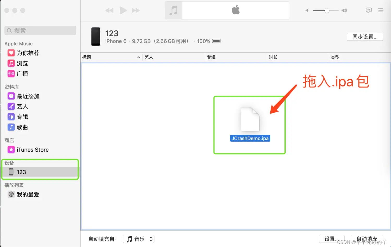Expand the autofill source stepper arrows
The width and height of the screenshot is (391, 247).
pyautogui.click(x=151, y=239)
